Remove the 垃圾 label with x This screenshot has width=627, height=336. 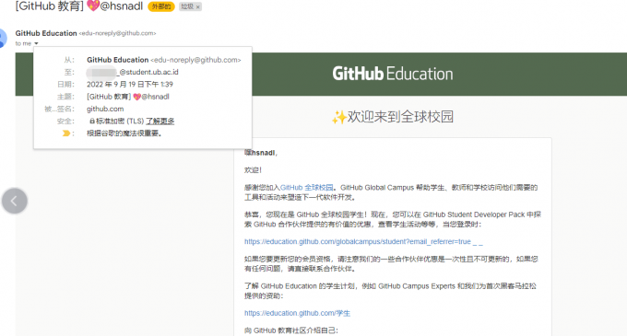[197, 6]
